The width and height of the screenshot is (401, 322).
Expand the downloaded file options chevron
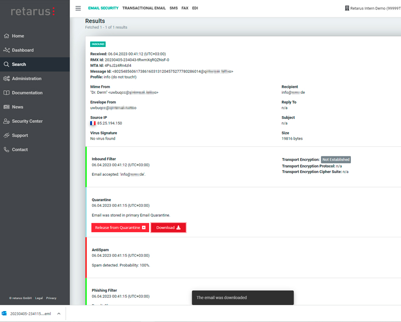click(59, 313)
